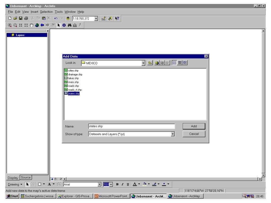Expand the map scale dropdown

click(96, 19)
